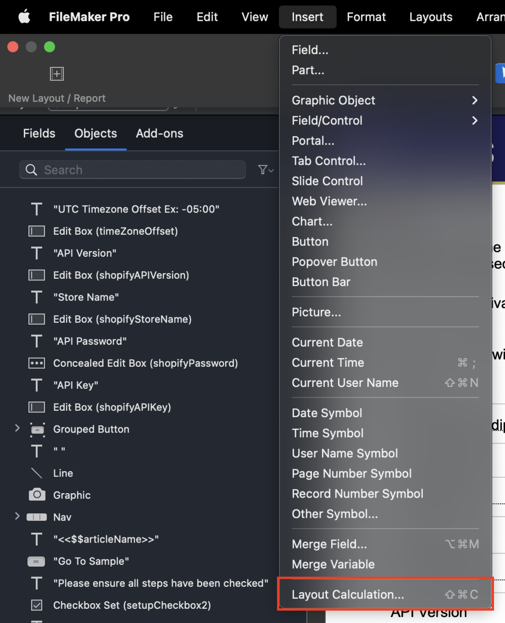Choose Web Viewer... menu item
Image resolution: width=505 pixels, height=623 pixels.
click(x=385, y=201)
